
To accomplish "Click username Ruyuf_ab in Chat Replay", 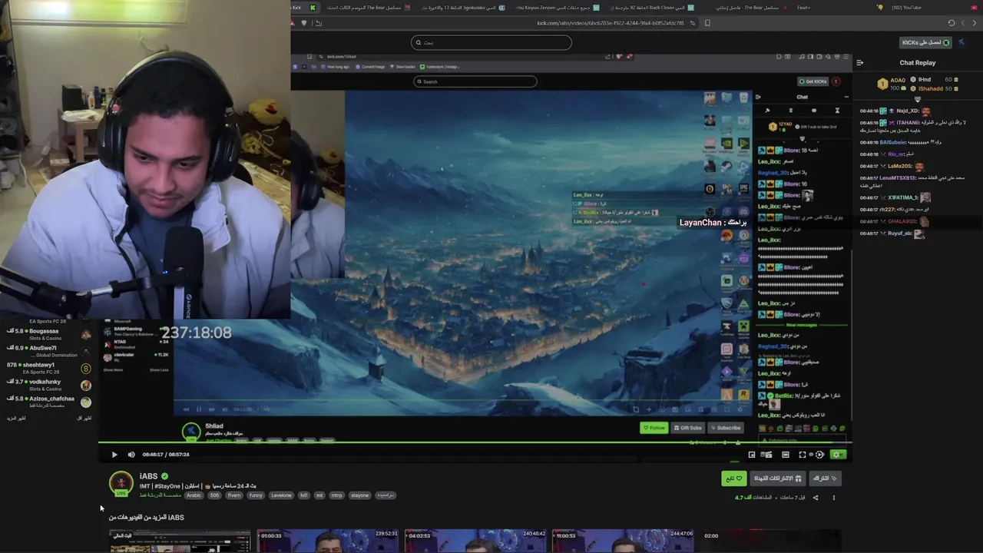I will pyautogui.click(x=900, y=233).
